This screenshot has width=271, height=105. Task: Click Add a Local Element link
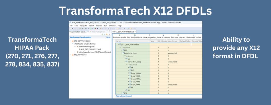(x=124, y=96)
